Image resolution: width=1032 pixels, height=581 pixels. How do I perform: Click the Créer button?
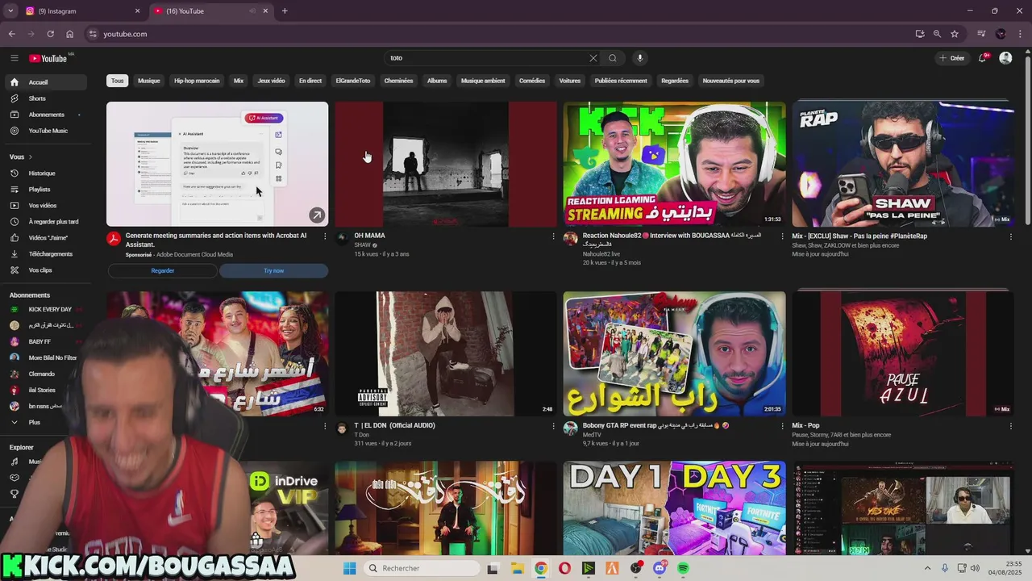pyautogui.click(x=952, y=58)
